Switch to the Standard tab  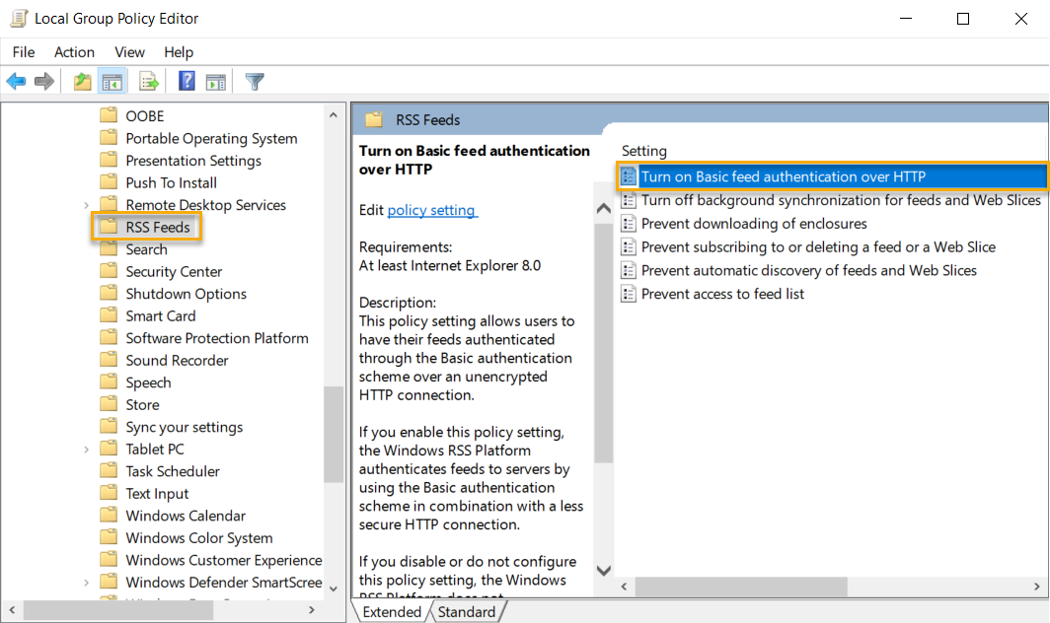[x=466, y=611]
